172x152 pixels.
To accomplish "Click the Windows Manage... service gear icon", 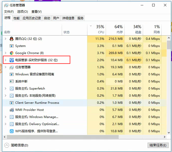I will click(x=12, y=117).
